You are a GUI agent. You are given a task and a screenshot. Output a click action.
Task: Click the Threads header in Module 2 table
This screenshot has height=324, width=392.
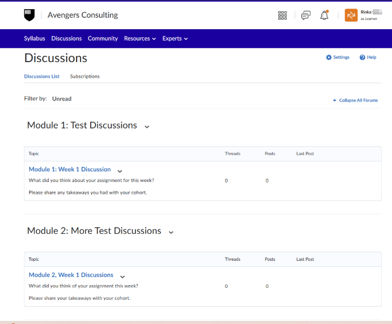point(233,259)
